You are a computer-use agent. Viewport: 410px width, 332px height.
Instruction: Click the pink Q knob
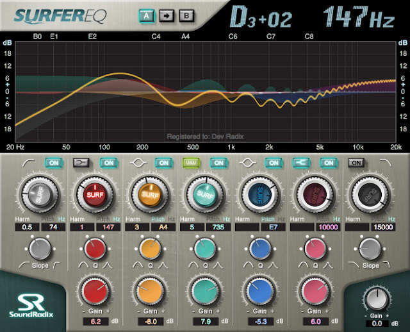(315, 249)
